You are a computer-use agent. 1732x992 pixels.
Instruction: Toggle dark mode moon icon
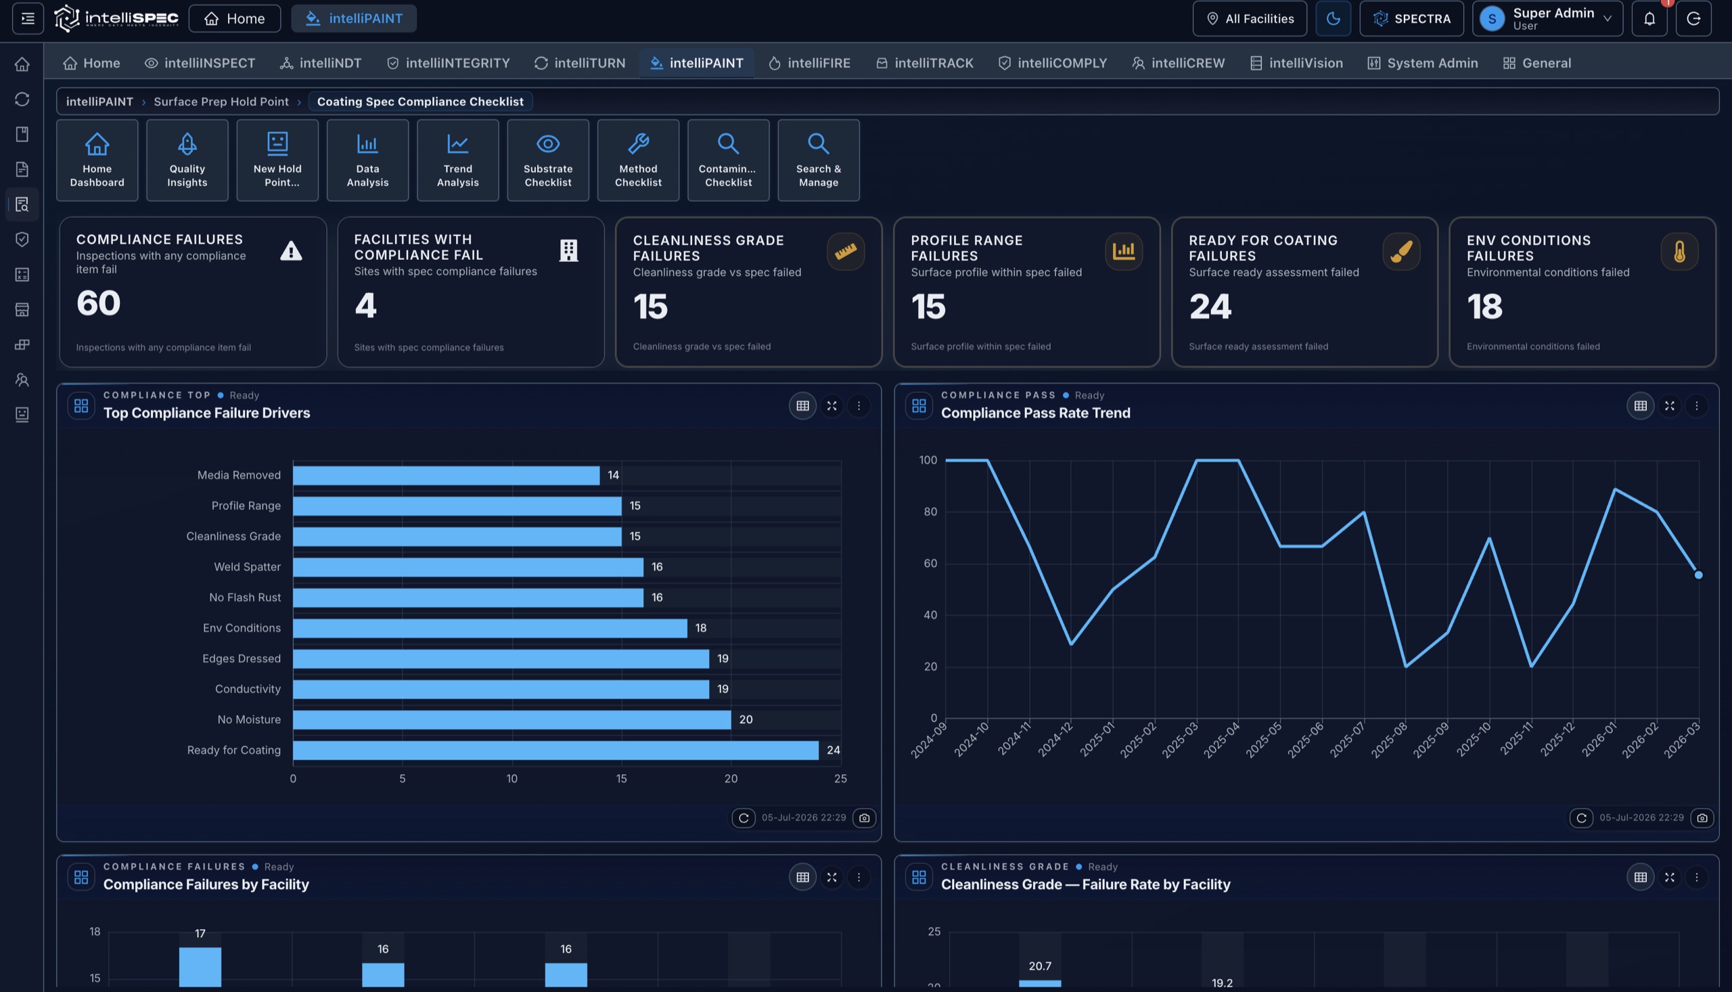pos(1333,18)
